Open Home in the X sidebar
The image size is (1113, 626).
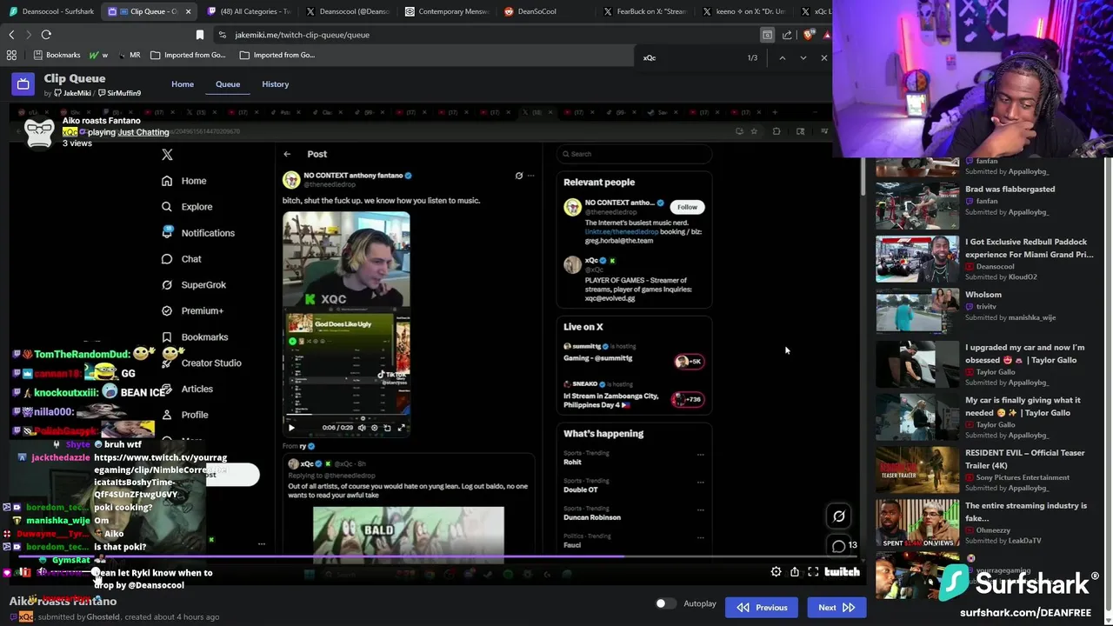click(184, 181)
